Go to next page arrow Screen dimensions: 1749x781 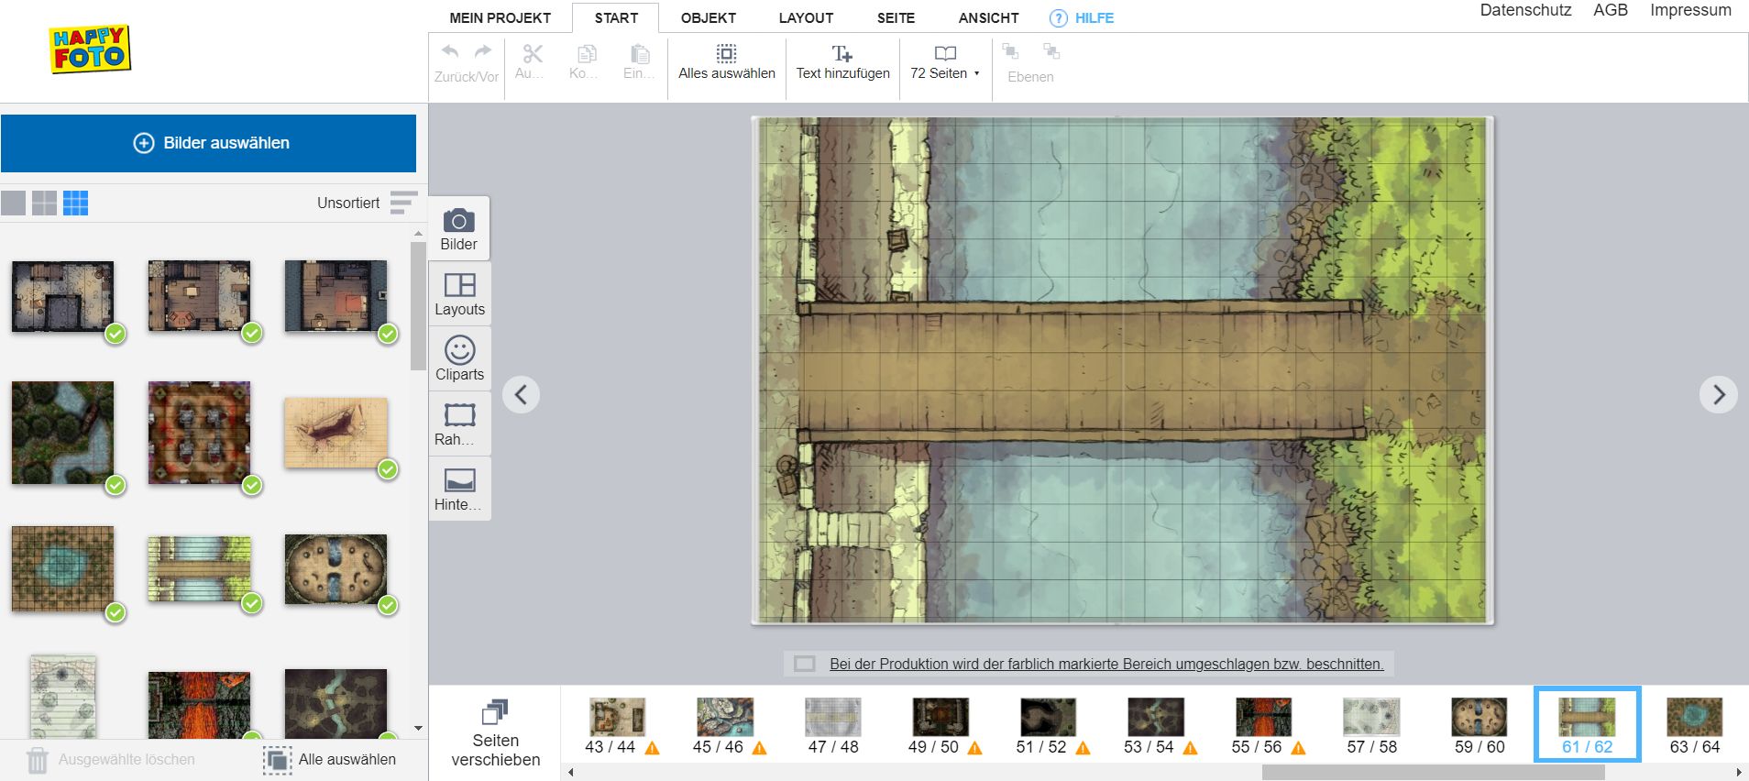[x=1719, y=395]
